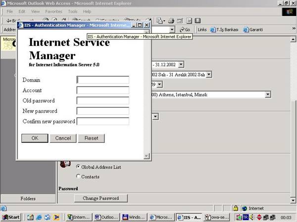Open the 31 Aralık 2002 Salı dropdown
297x222 pixels.
[209, 74]
